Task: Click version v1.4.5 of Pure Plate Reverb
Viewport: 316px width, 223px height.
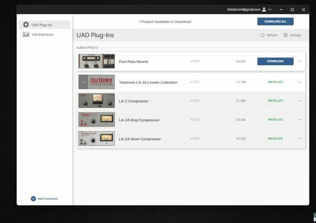Action: 195,61
